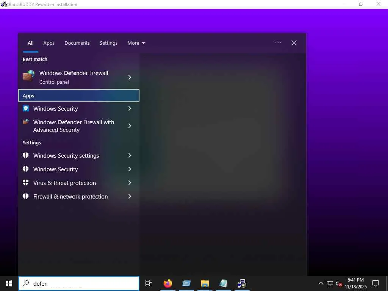This screenshot has width=388, height=291.
Task: Click the network status tray icon
Action: click(330, 283)
